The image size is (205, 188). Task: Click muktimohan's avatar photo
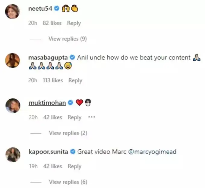(x=13, y=106)
